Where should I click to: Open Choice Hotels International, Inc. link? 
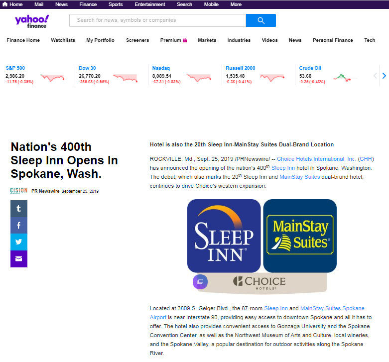317,159
